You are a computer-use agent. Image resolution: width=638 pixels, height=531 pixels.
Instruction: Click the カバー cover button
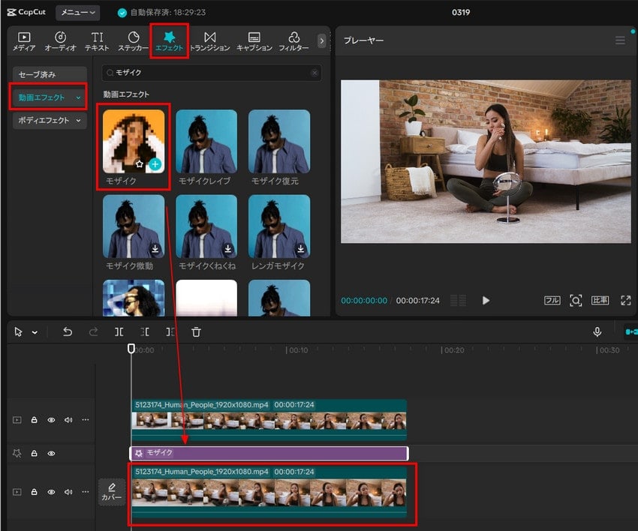112,492
